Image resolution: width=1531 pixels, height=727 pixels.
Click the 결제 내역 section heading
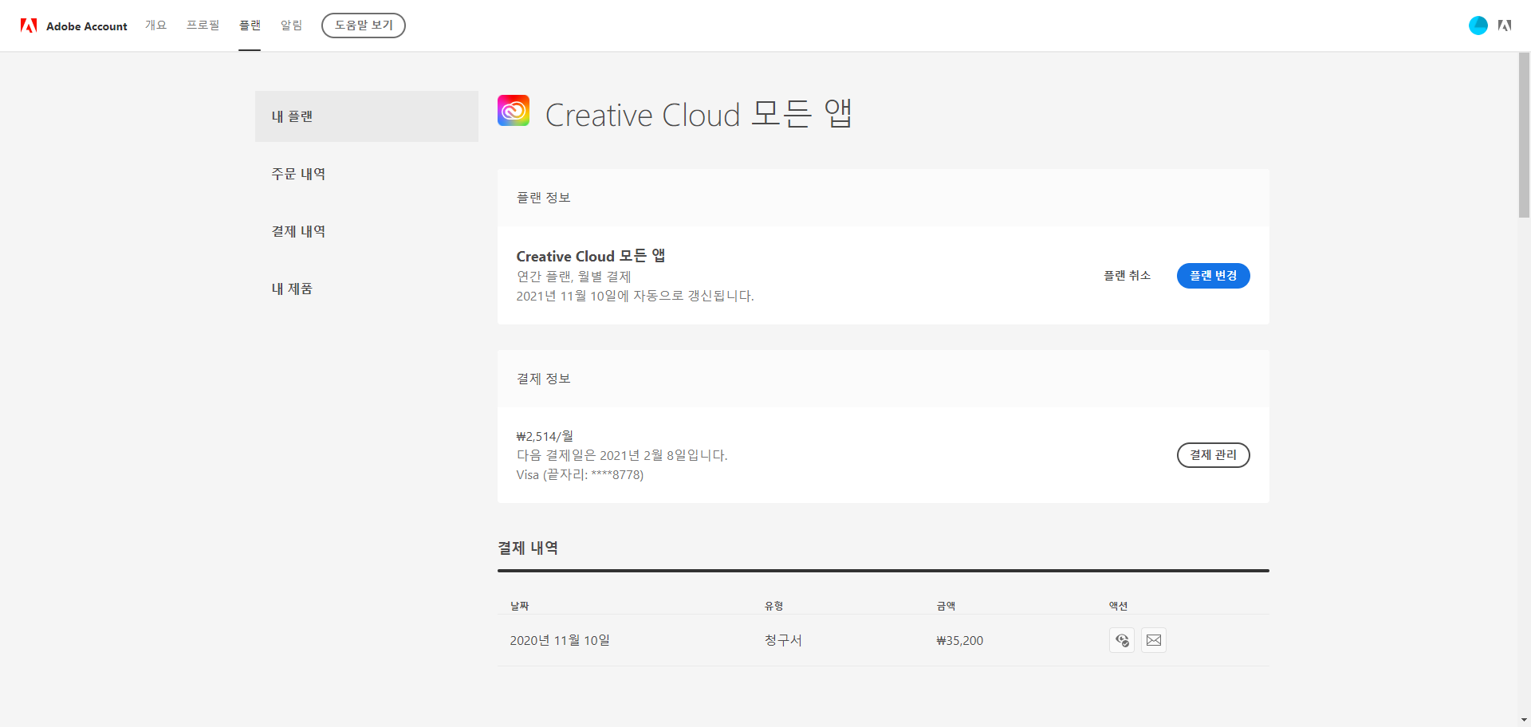(x=528, y=548)
